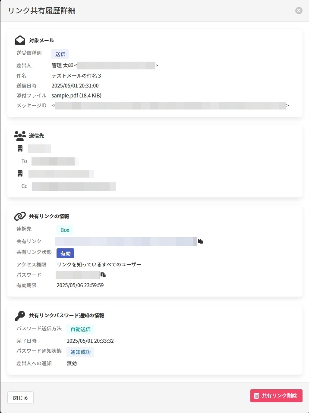Click the expiry date 2025/05/06 23:59:59
This screenshot has width=309, height=413.
(x=80, y=285)
